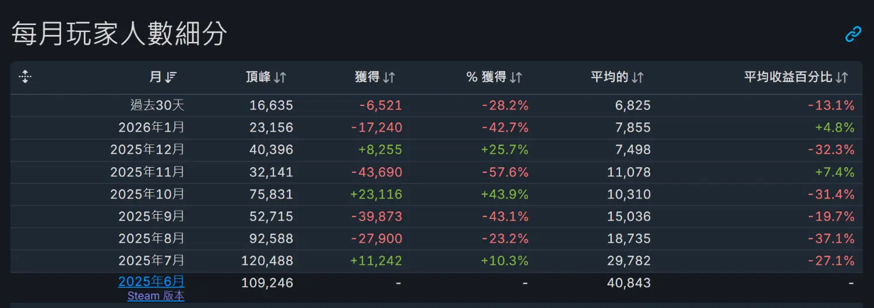Click the 2026年1月 row label
This screenshot has width=874, height=308.
tap(151, 128)
